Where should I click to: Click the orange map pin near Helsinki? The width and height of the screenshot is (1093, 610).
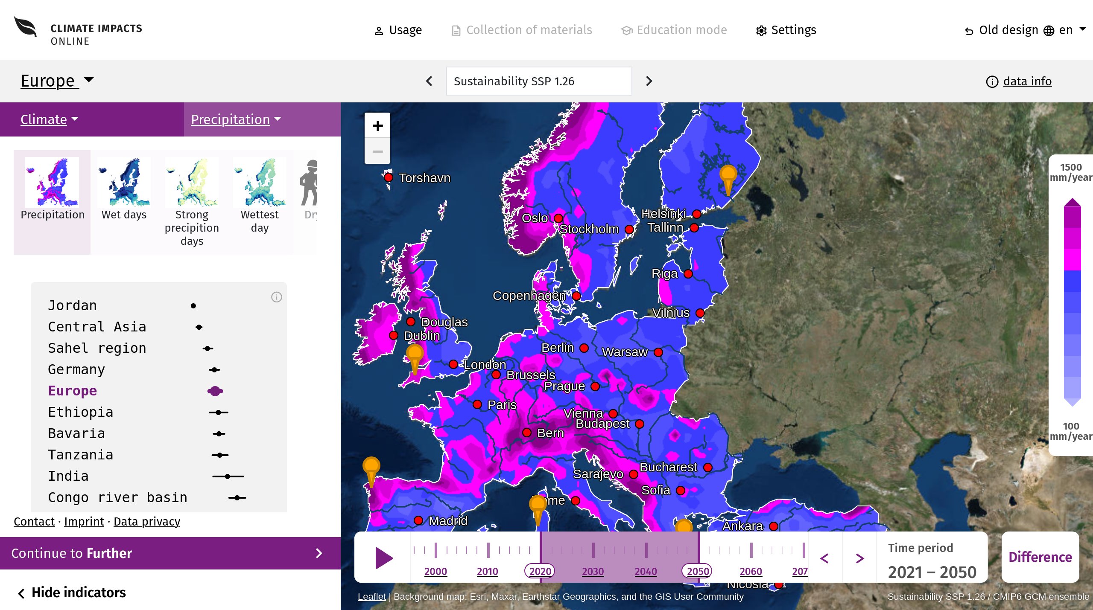click(x=728, y=180)
